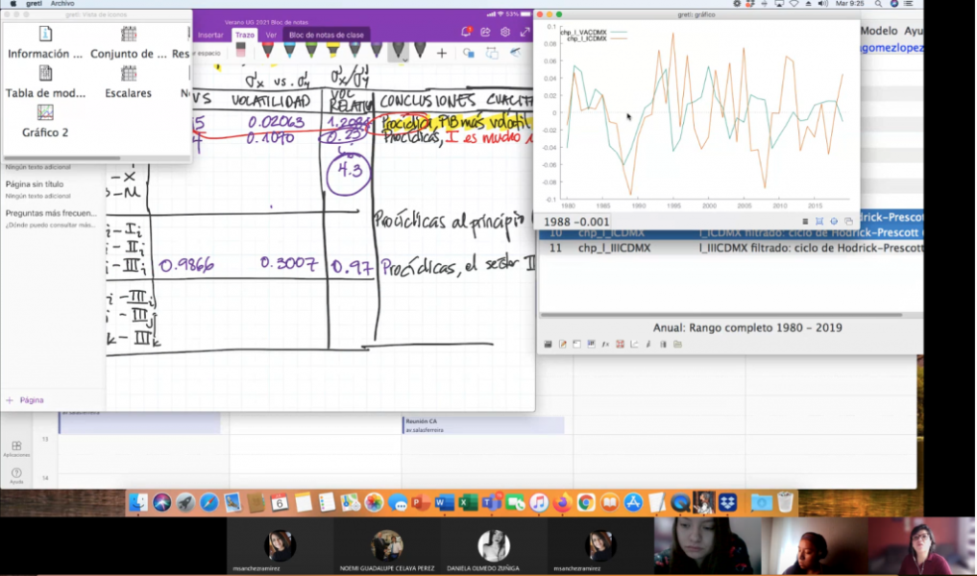Open the graph's hamburger menu icon
977x576 pixels.
coord(805,222)
